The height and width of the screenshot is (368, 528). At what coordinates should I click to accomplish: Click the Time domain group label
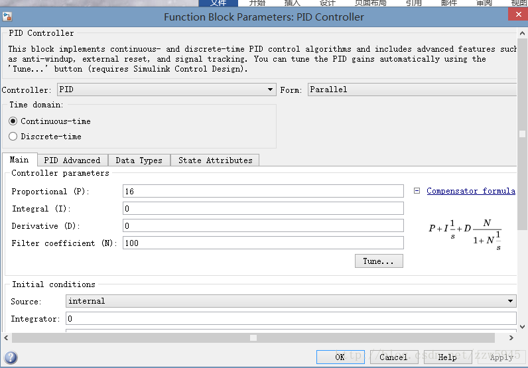pos(36,105)
